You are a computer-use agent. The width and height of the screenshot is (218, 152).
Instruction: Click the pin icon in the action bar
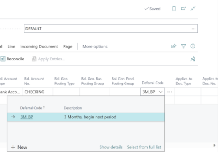coord(193,59)
